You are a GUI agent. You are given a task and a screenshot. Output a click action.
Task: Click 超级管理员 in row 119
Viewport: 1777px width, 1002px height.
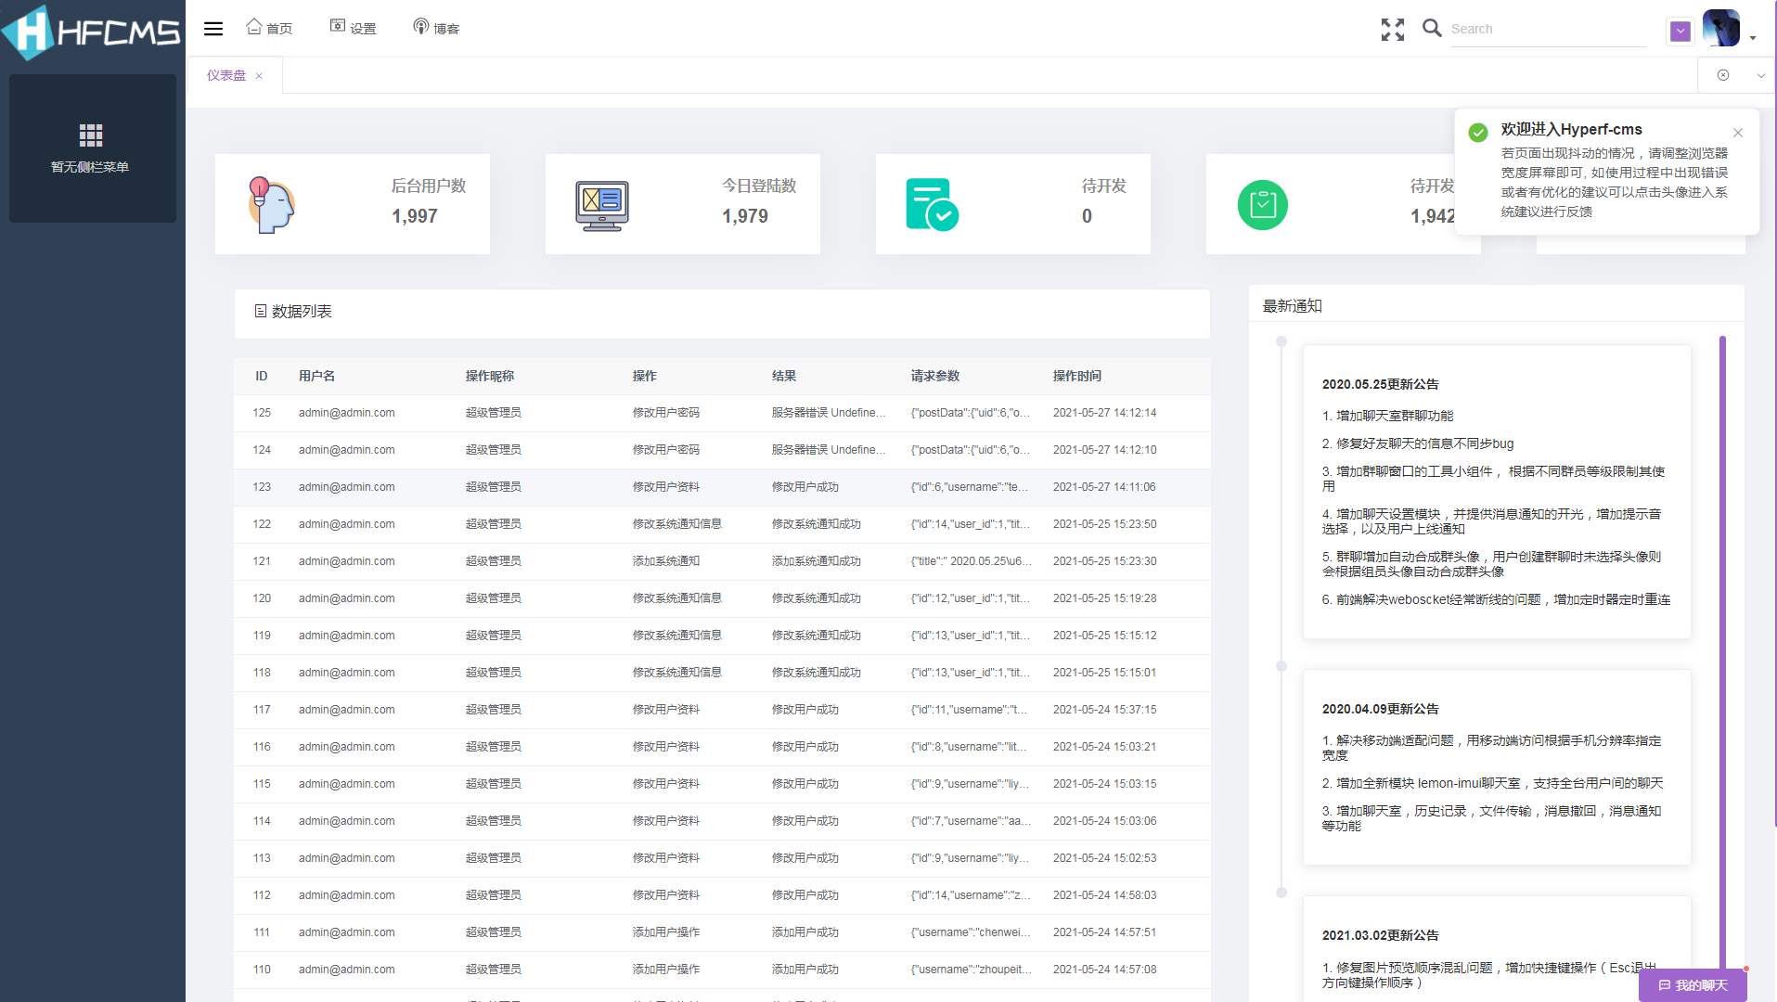click(493, 636)
